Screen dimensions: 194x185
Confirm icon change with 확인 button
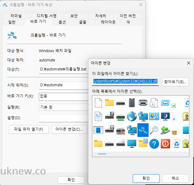click(x=146, y=178)
